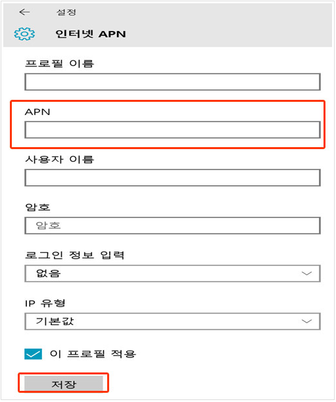
Task: Click the chevron on the 기본값 combo box
Action: pos(306,321)
